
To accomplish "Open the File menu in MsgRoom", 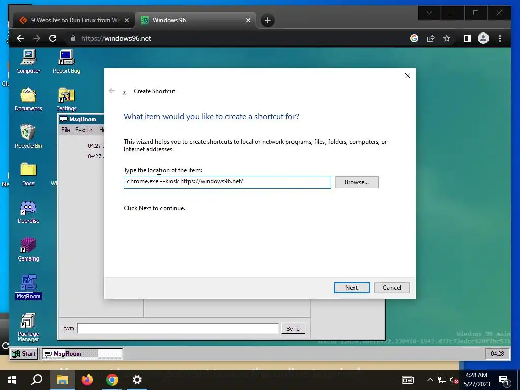I will pos(66,130).
